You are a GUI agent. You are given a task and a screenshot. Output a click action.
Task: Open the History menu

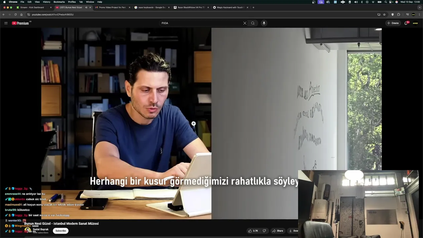tap(47, 2)
